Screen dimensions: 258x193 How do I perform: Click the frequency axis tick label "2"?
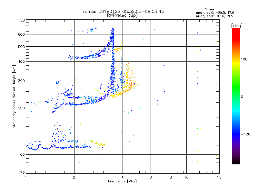(74, 177)
